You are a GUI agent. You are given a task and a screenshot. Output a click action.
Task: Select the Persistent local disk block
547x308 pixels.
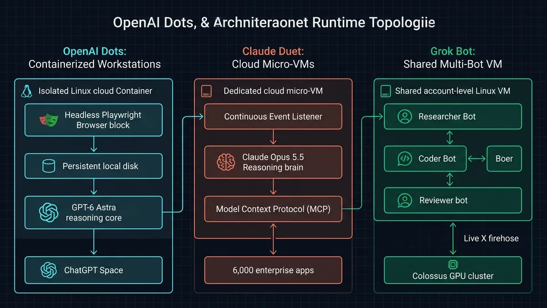93,166
